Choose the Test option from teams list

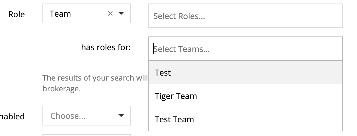coord(163,73)
